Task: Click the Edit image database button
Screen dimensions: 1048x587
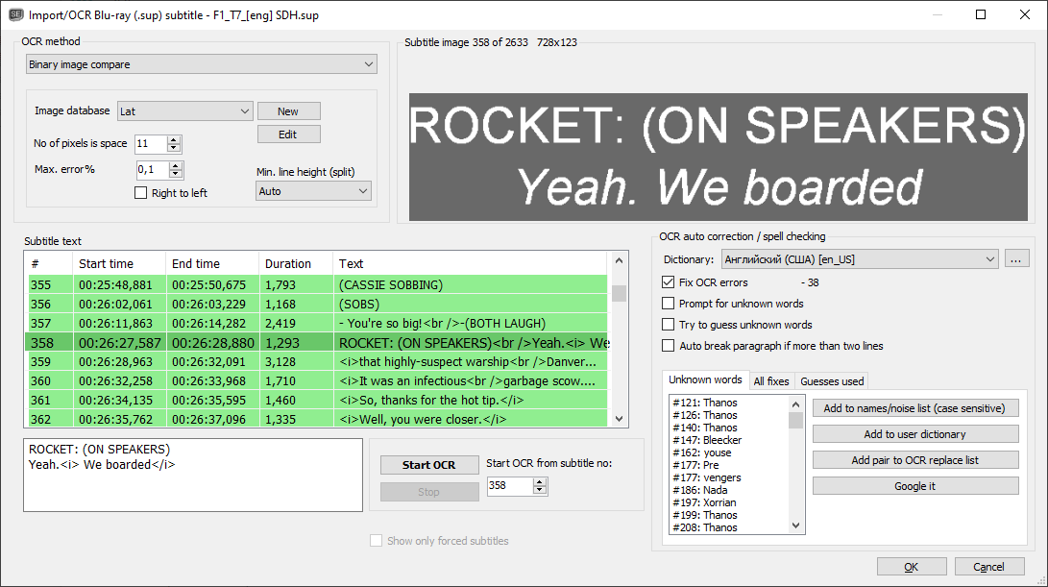Action: (x=289, y=135)
